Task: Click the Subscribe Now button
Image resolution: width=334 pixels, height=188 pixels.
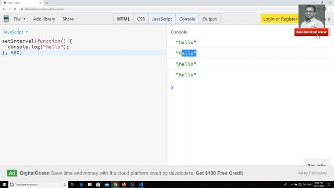Action: pos(311,32)
